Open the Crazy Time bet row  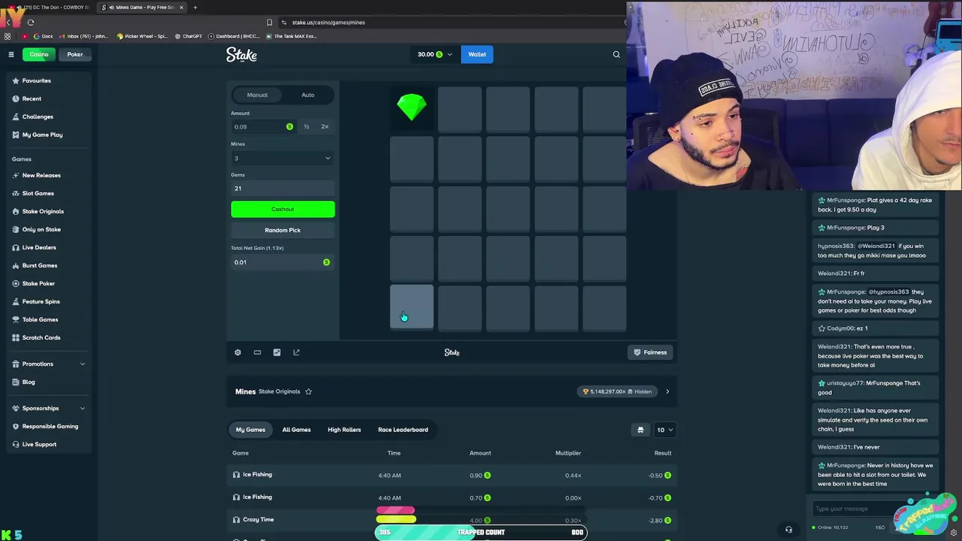pos(452,520)
